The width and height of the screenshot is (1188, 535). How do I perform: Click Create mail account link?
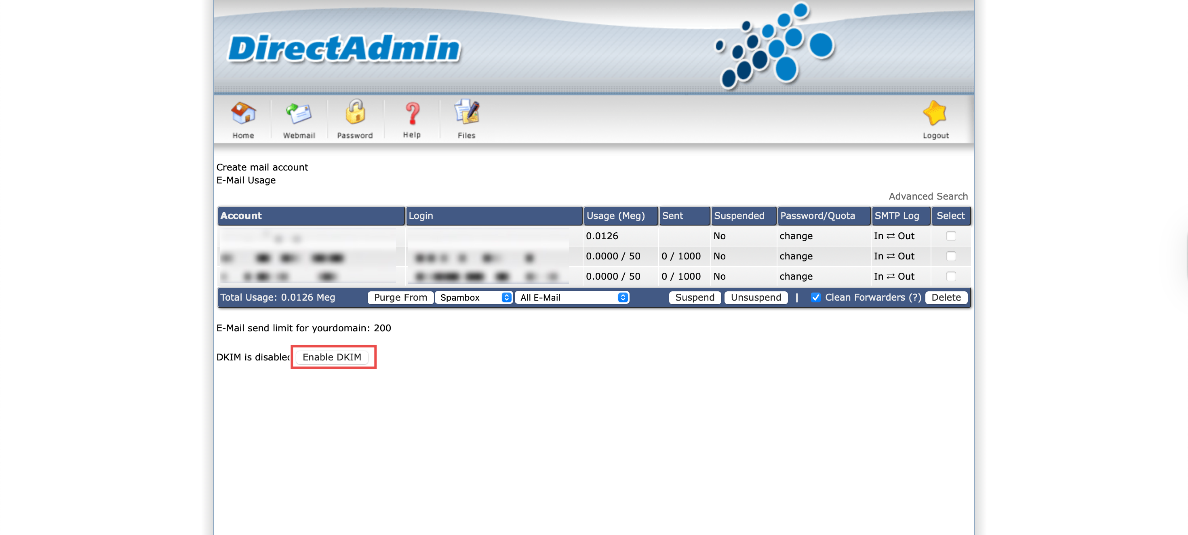click(x=262, y=167)
